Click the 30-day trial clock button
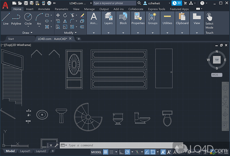This screenshot has width=230, height=156. (177, 3)
